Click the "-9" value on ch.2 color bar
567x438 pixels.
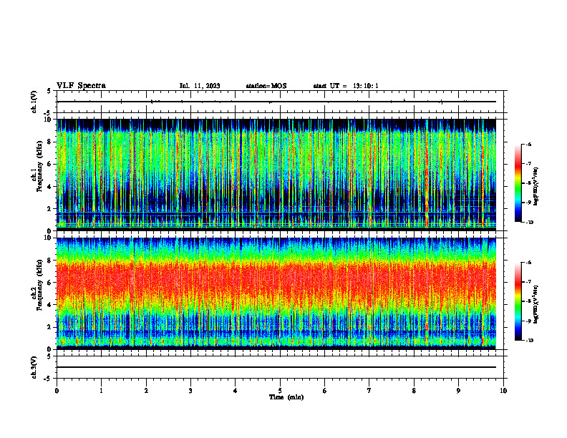(528, 321)
